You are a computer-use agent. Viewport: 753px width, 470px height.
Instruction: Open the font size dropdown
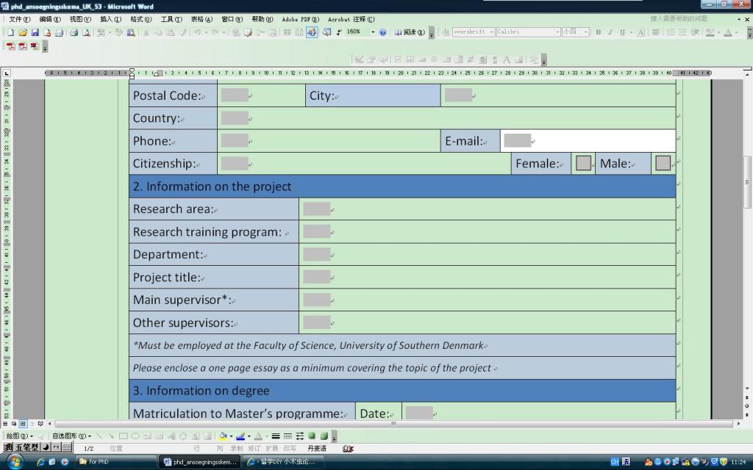pyautogui.click(x=586, y=32)
